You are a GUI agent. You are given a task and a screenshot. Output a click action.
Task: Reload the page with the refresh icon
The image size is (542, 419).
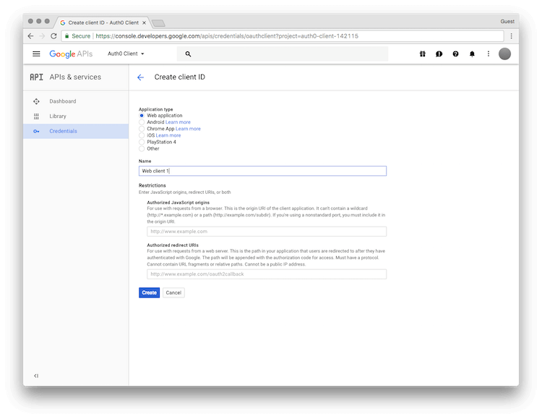(x=53, y=36)
